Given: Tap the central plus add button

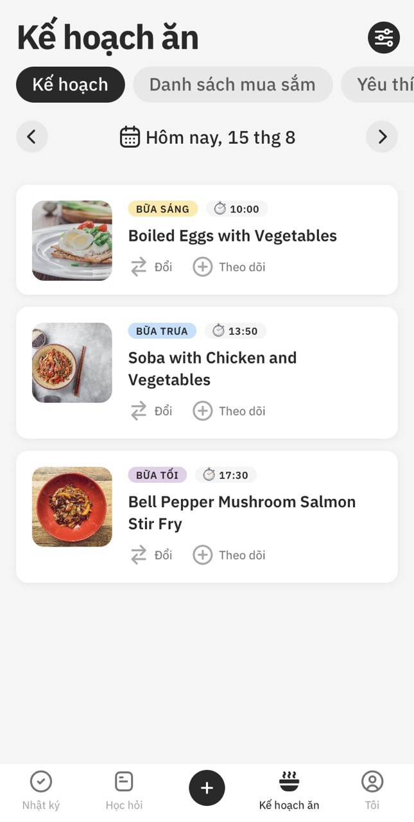Looking at the screenshot, I should pos(207,788).
